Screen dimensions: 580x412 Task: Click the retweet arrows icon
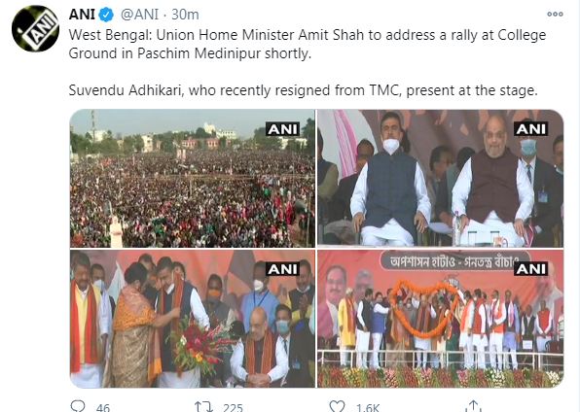[x=203, y=406]
